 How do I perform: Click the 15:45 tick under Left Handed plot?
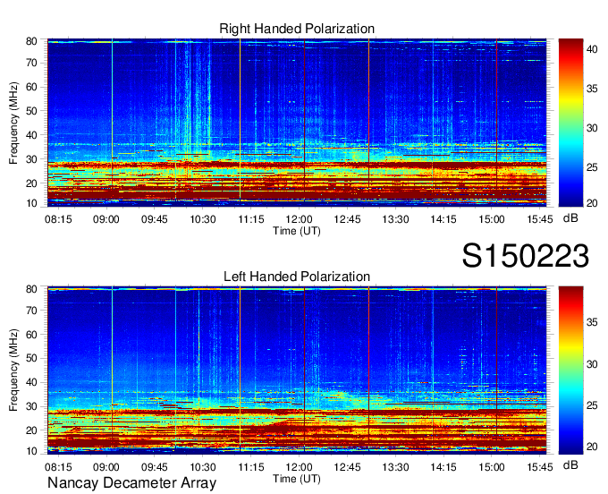(540, 467)
